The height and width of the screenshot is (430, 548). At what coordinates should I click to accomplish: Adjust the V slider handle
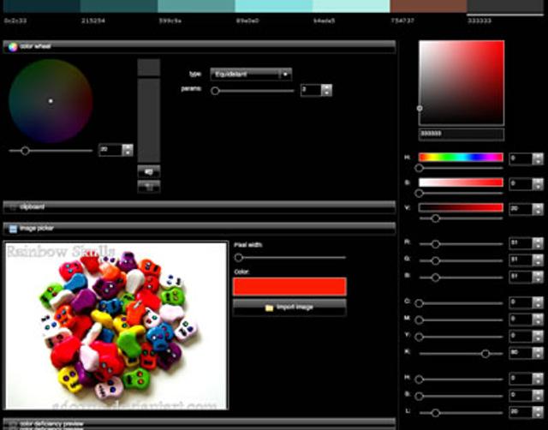coord(436,218)
